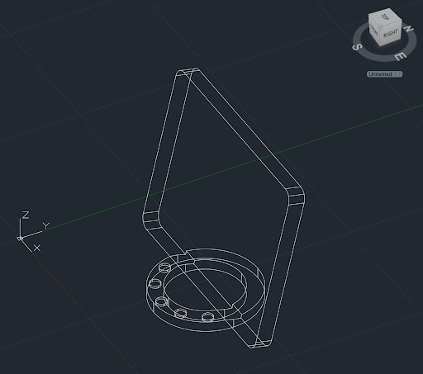Click the top rounded corner of the frame
Screen dimensions: 423x374
[188, 72]
